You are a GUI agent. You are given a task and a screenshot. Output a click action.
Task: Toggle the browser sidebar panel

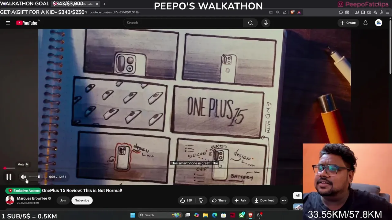click(x=363, y=12)
